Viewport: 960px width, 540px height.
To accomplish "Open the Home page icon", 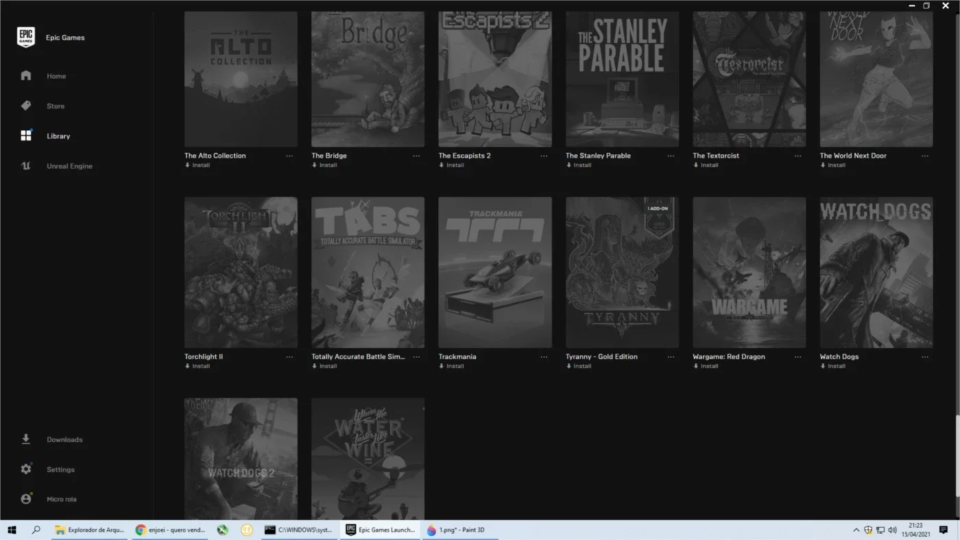I will tap(26, 75).
